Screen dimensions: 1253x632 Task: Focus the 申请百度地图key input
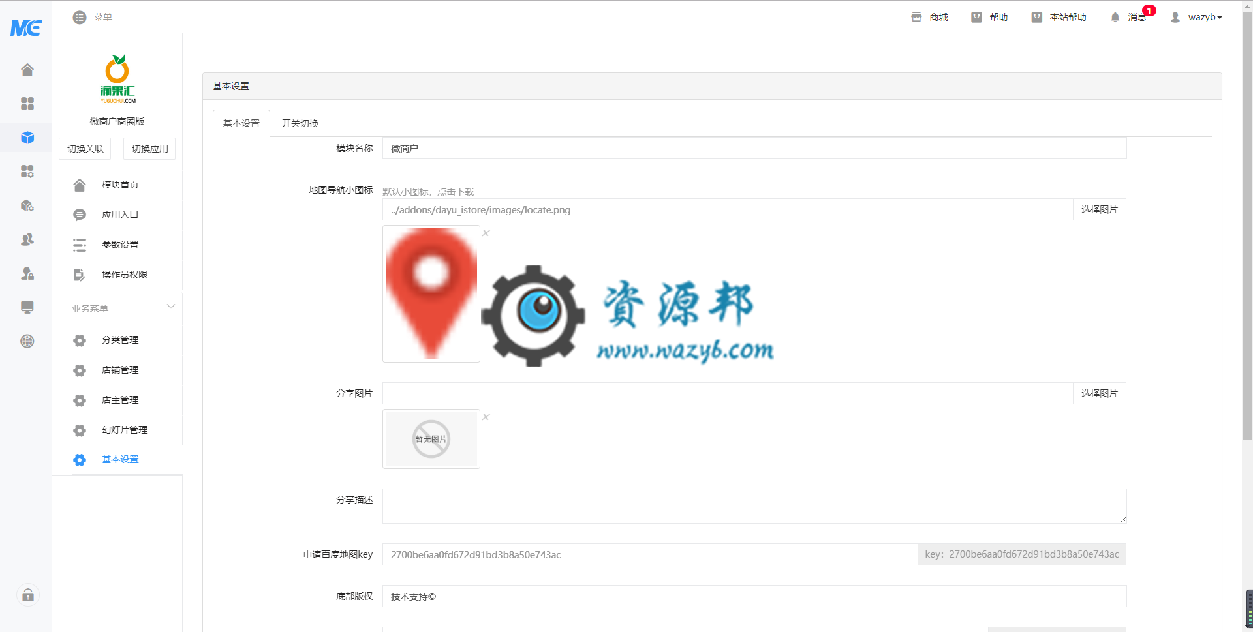point(650,554)
